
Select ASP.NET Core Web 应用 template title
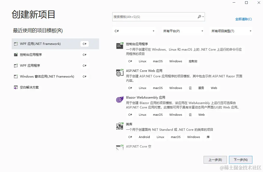pyautogui.click(x=144, y=71)
